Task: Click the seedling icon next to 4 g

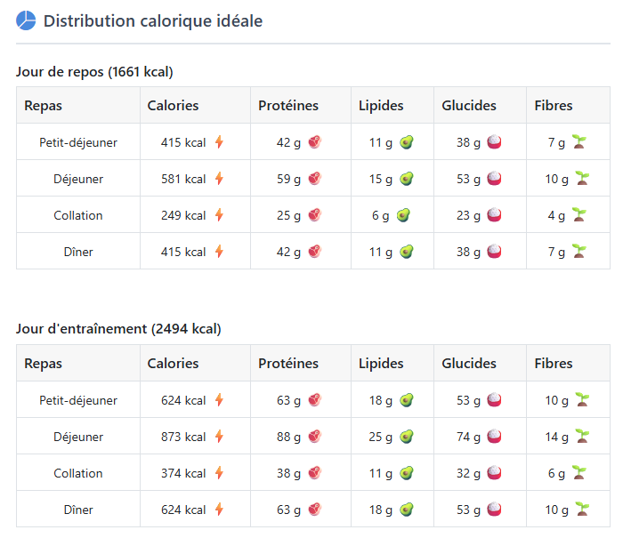Action: tap(579, 215)
